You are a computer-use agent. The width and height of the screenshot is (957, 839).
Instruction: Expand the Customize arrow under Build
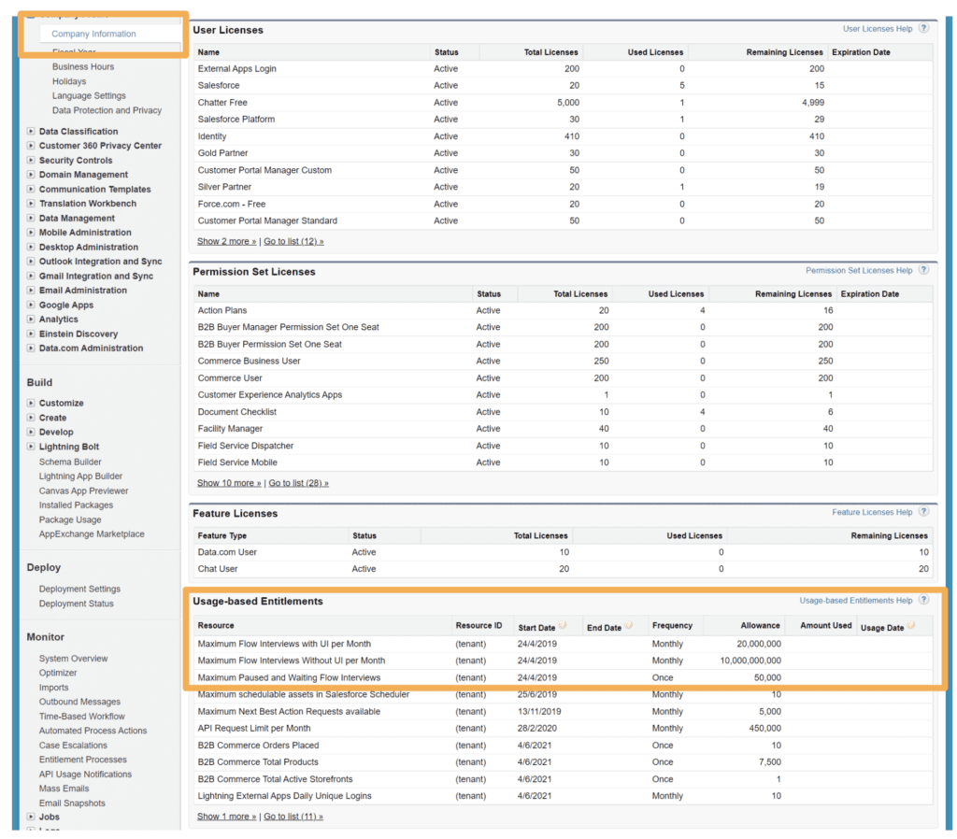pyautogui.click(x=31, y=403)
